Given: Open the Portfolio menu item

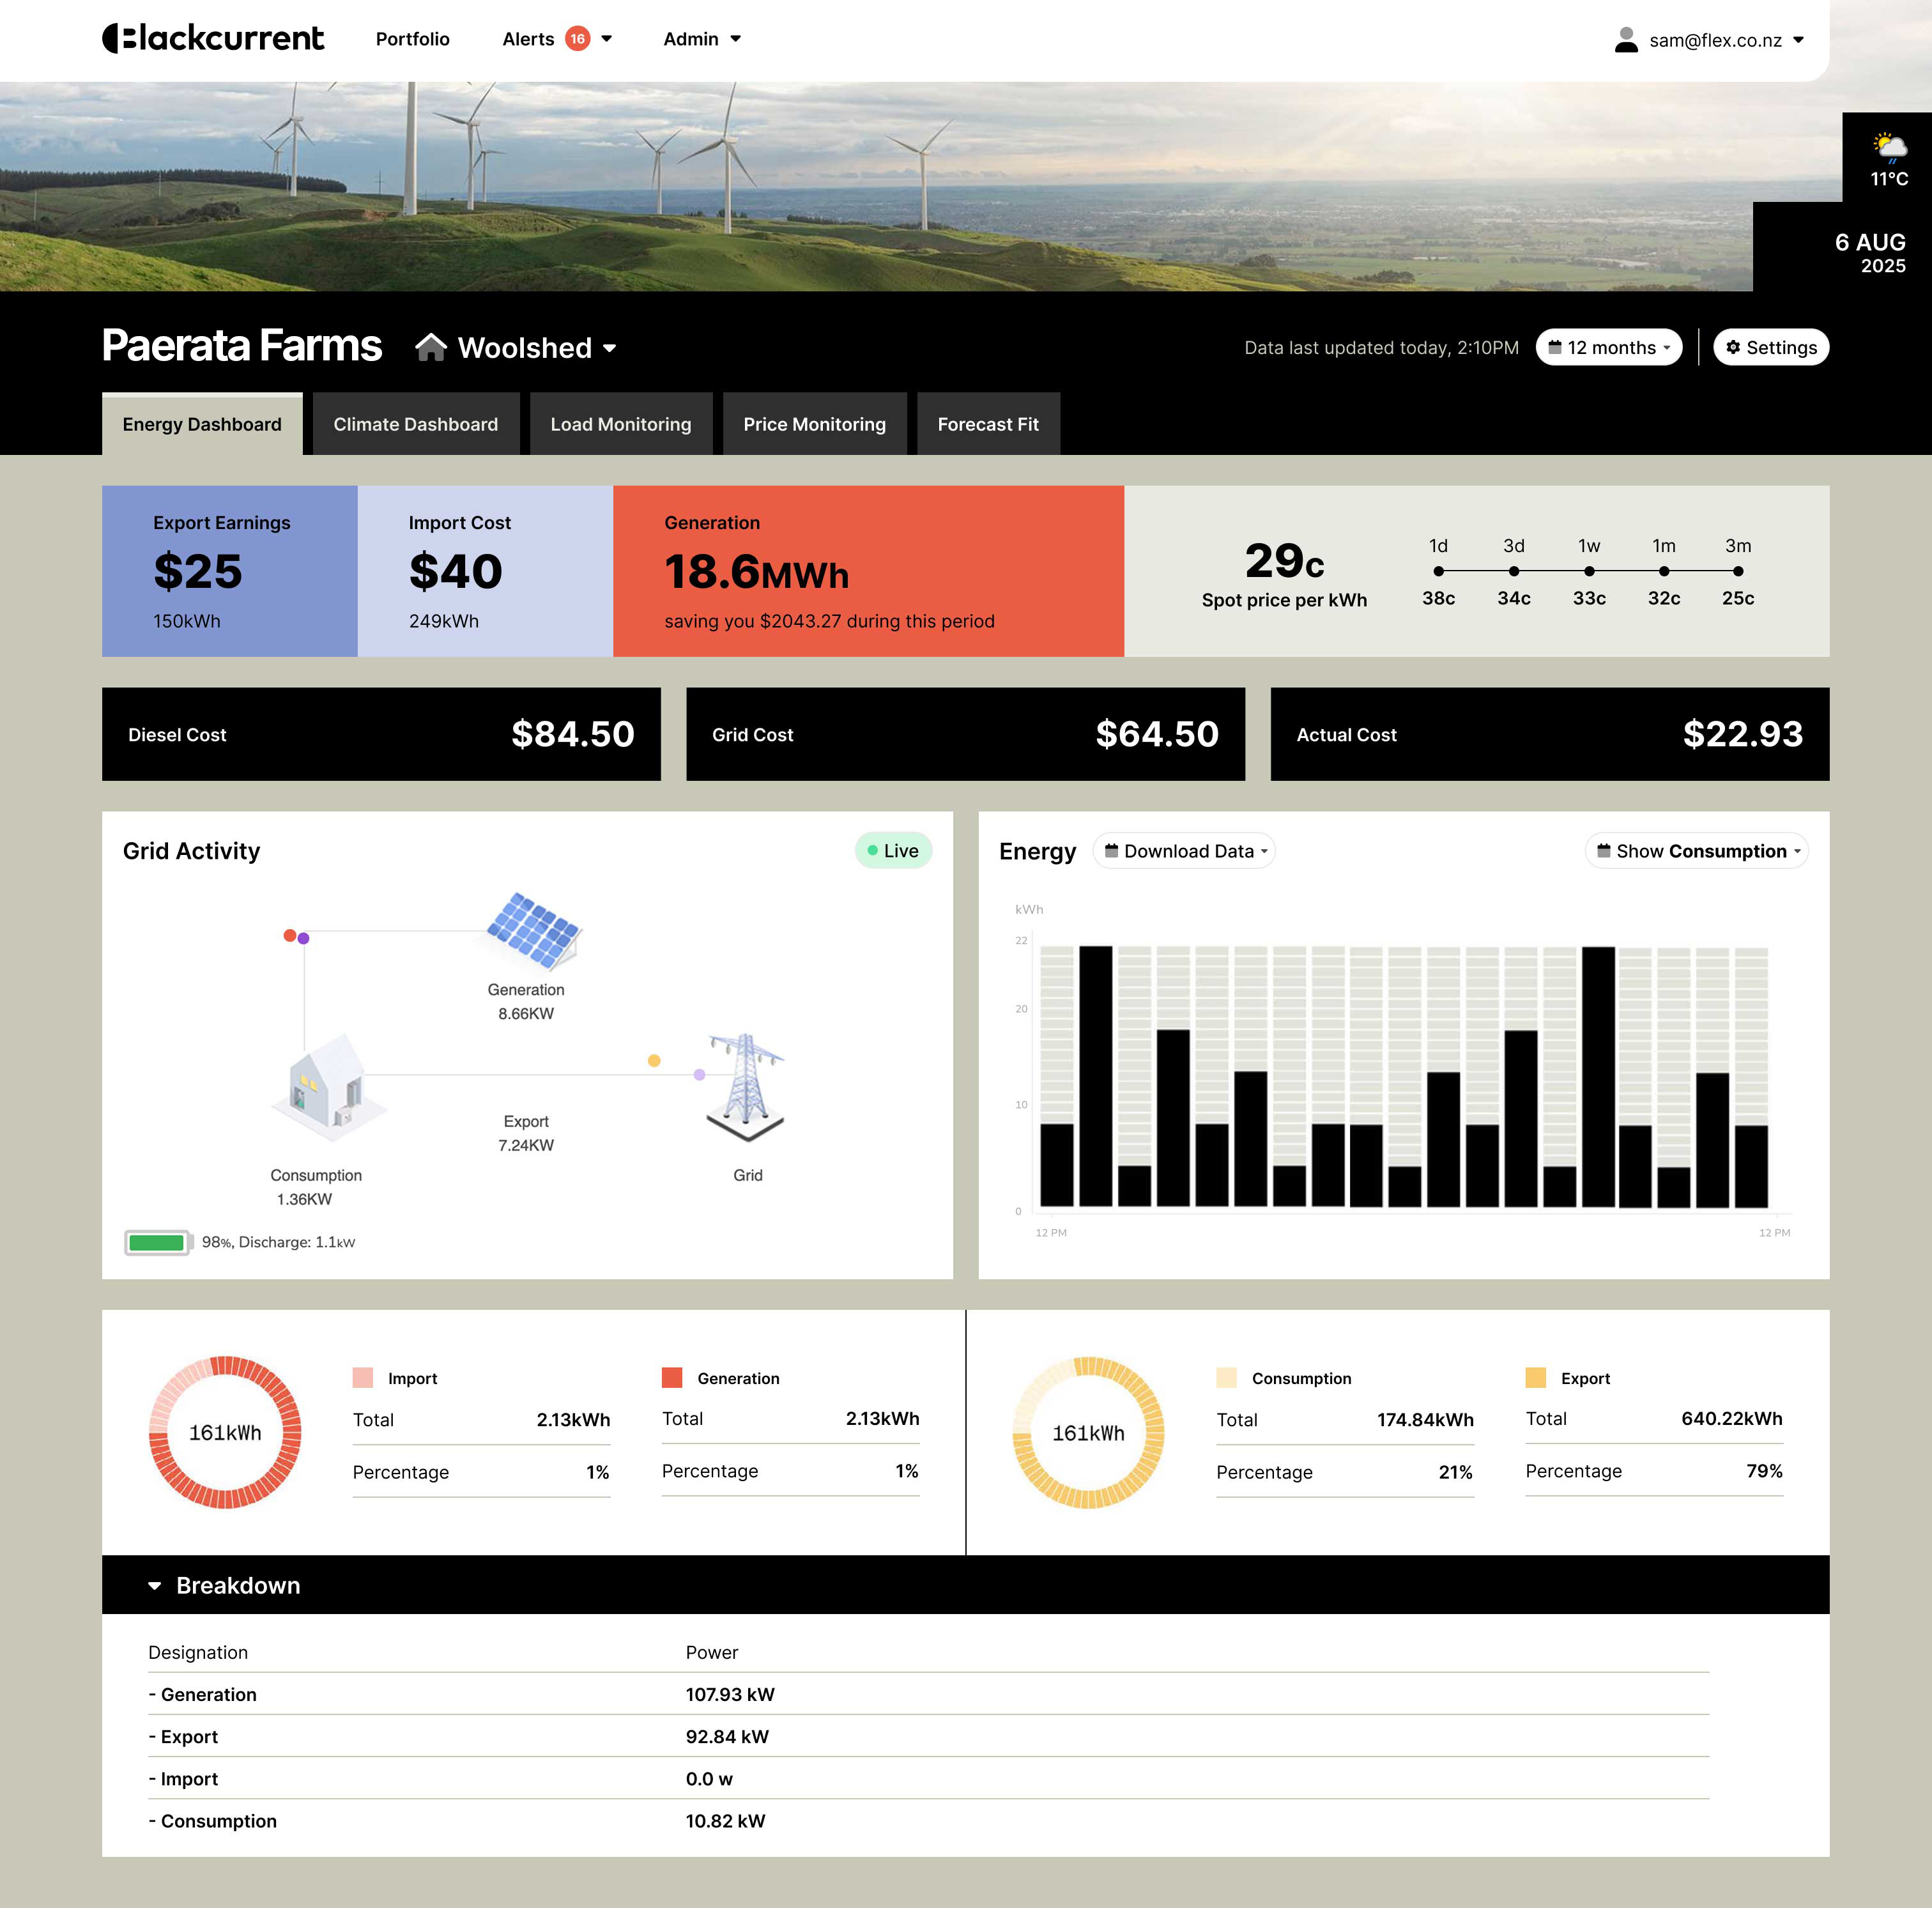Looking at the screenshot, I should tap(412, 39).
